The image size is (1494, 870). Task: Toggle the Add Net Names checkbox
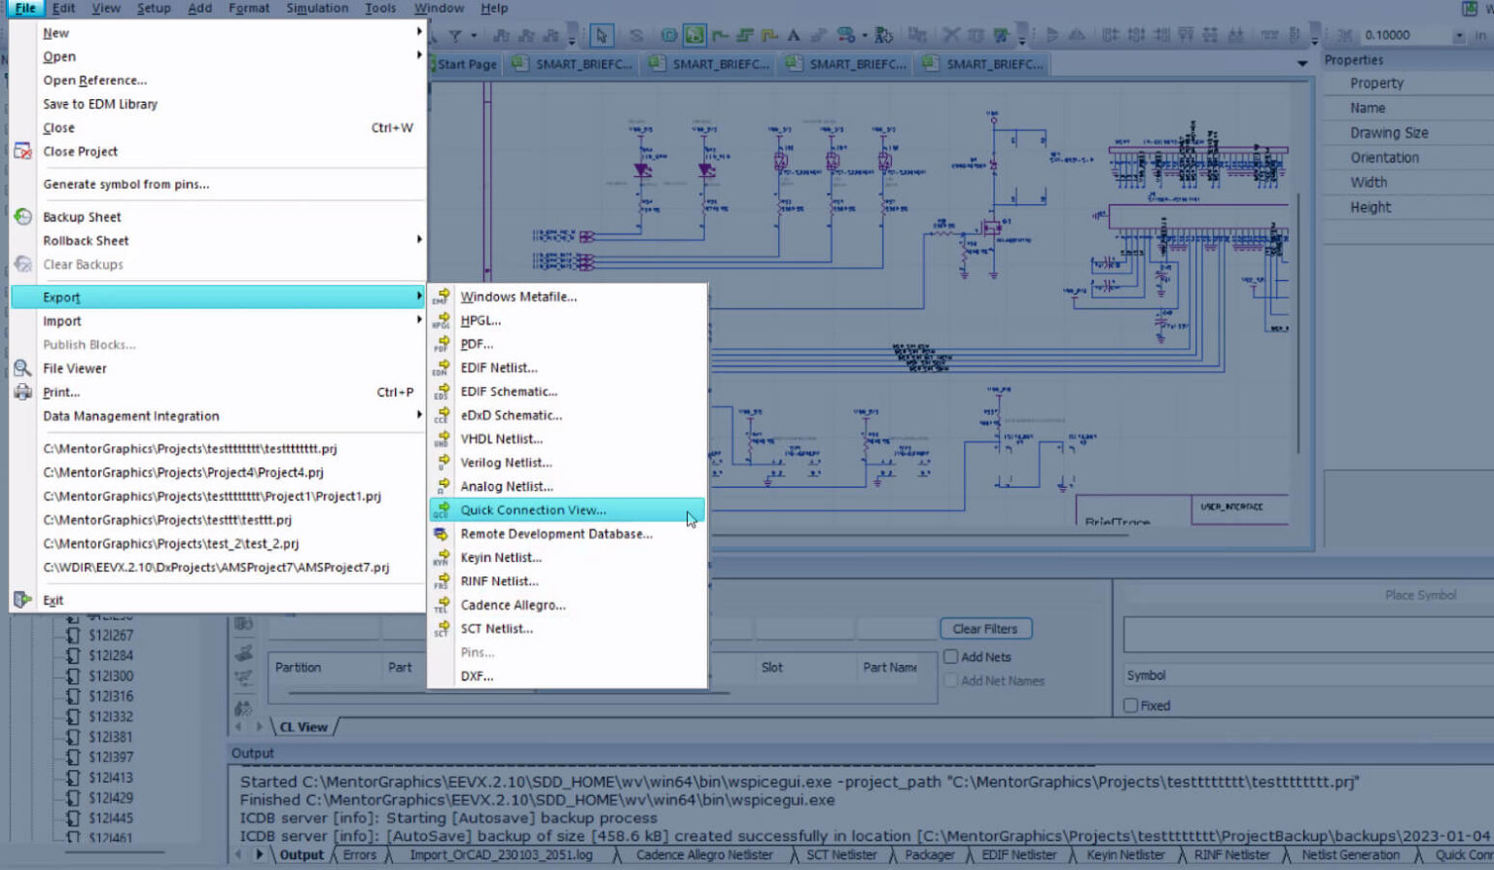(950, 680)
